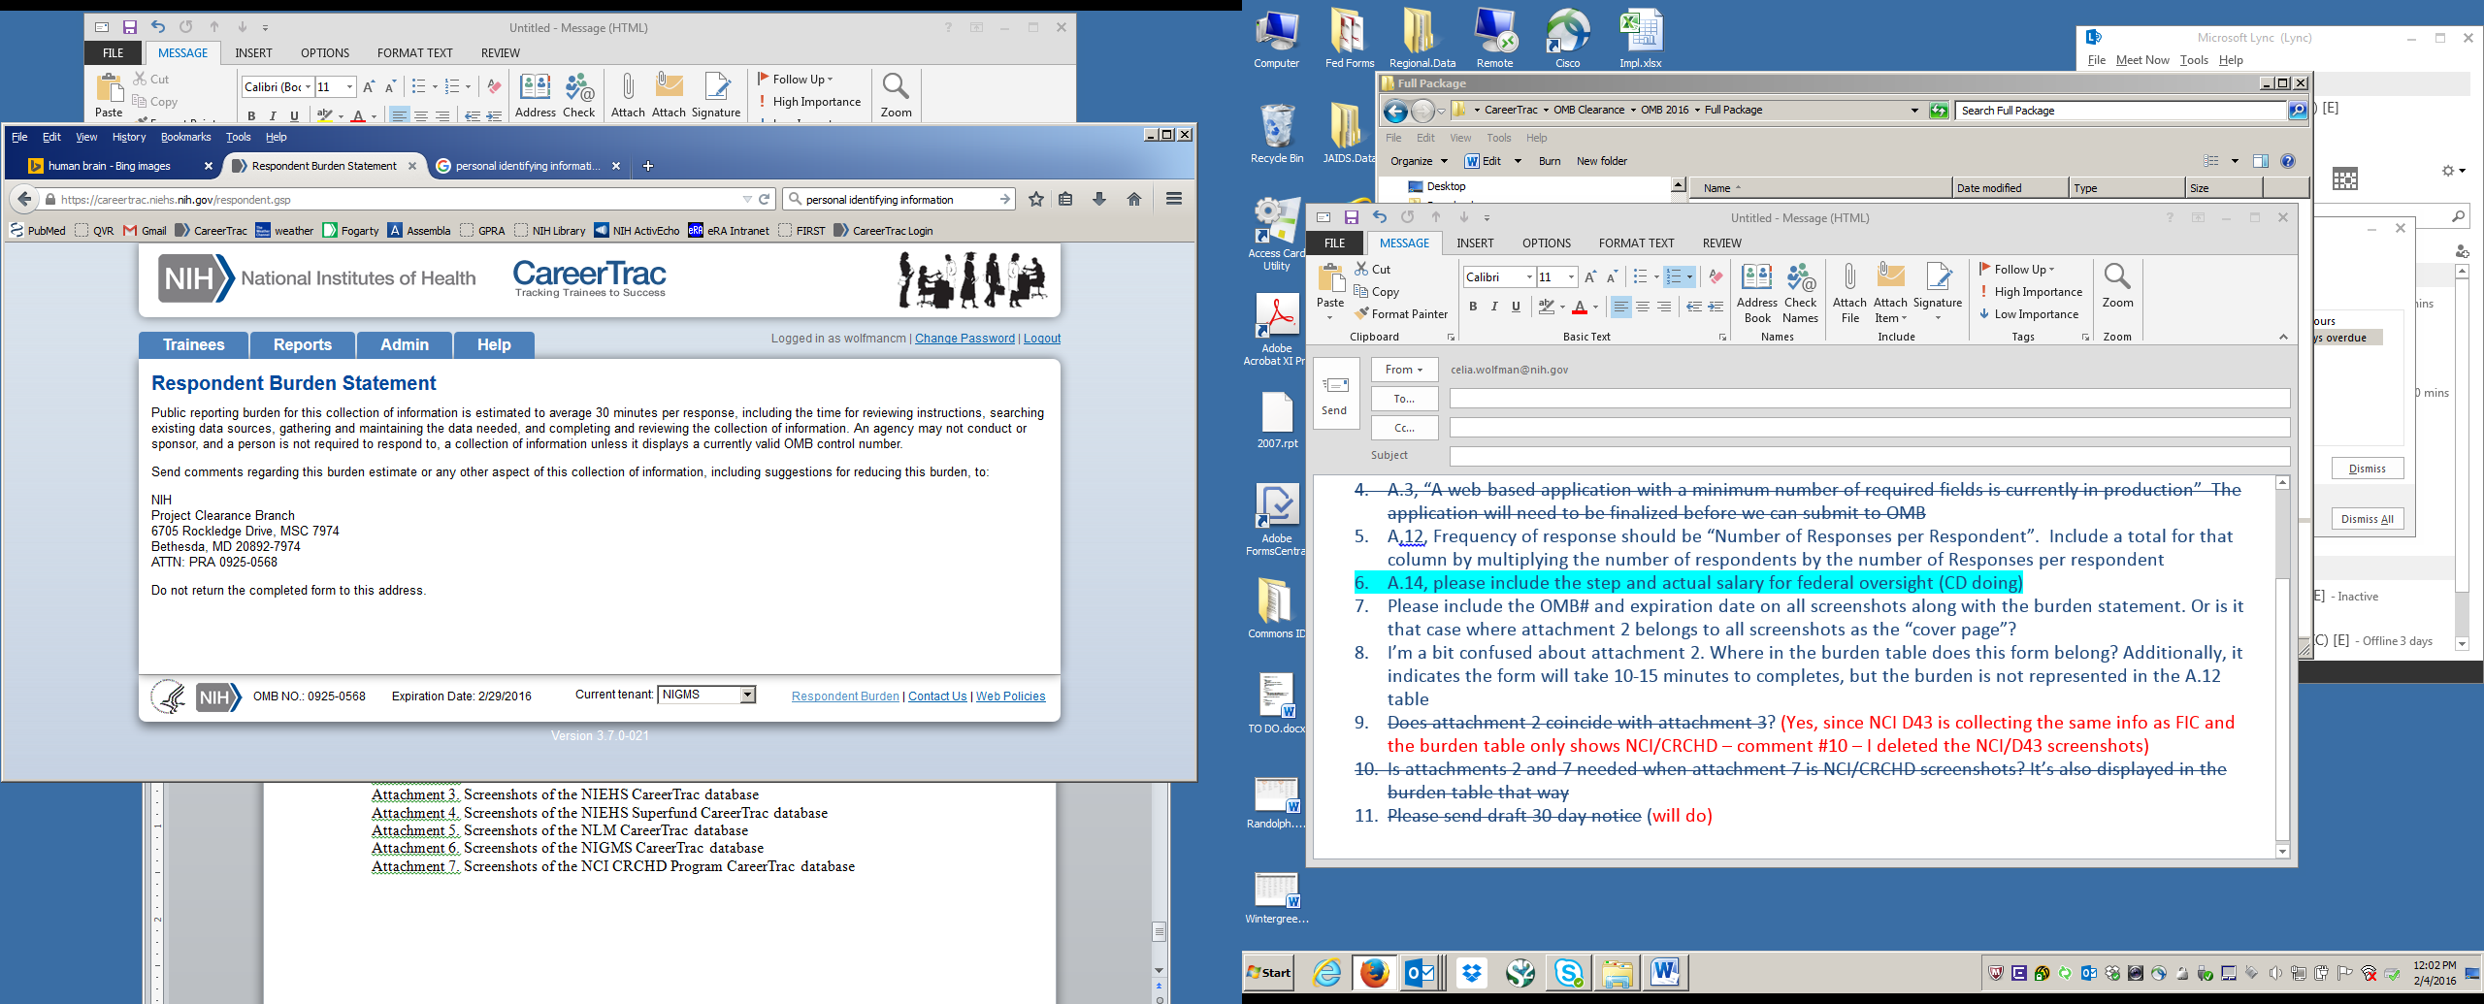The height and width of the screenshot is (1004, 2484).
Task: Open the Current tenant NIGMS dropdown
Action: click(747, 695)
